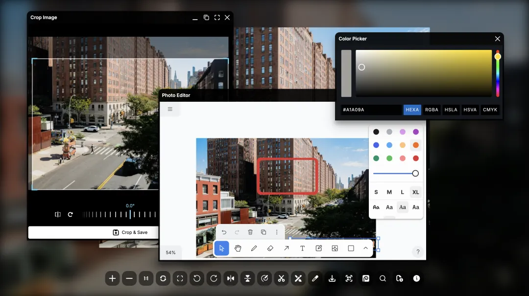Click the reset sync arrows icon
The height and width of the screenshot is (296, 529).
pyautogui.click(x=163, y=278)
